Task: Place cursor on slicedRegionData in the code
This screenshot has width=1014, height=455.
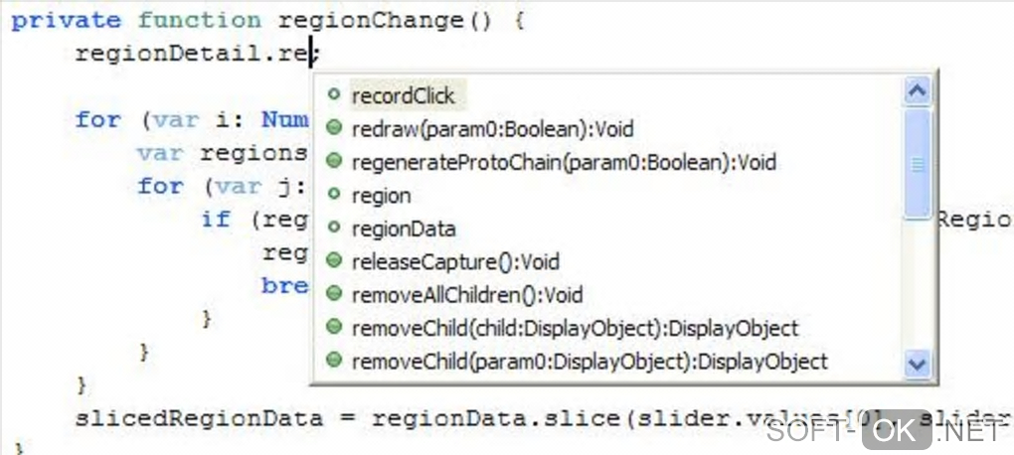Action: coord(203,418)
